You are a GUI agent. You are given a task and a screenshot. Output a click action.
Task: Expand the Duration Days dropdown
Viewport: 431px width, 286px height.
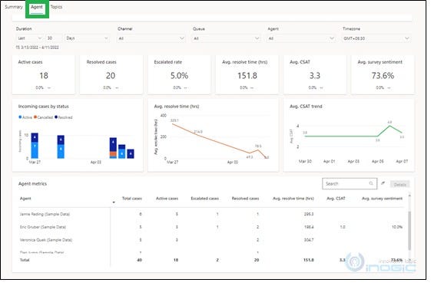coord(87,38)
